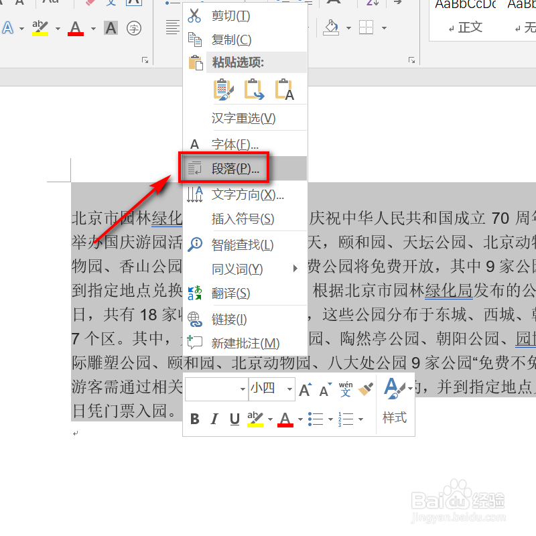Open the bullets dropdown arrow
The image size is (536, 536).
[x=330, y=419]
